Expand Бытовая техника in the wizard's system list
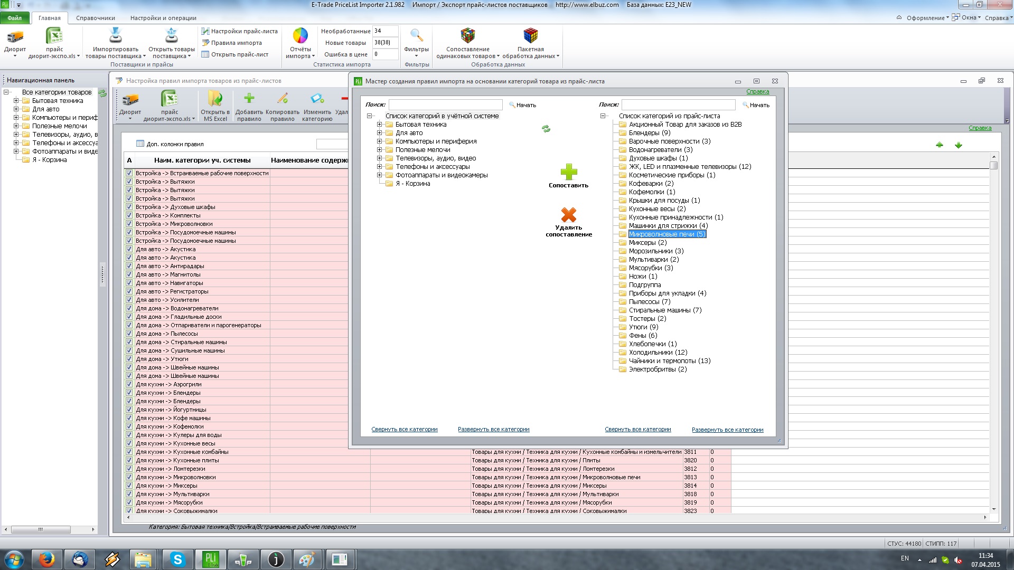Viewport: 1014px width, 570px height. coord(379,125)
